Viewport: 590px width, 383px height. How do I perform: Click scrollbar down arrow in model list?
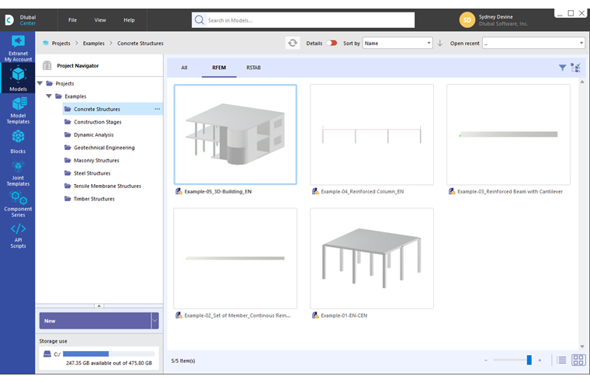pyautogui.click(x=582, y=346)
